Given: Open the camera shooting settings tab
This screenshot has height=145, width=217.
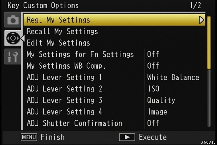Looking at the screenshot, I should point(13,20).
